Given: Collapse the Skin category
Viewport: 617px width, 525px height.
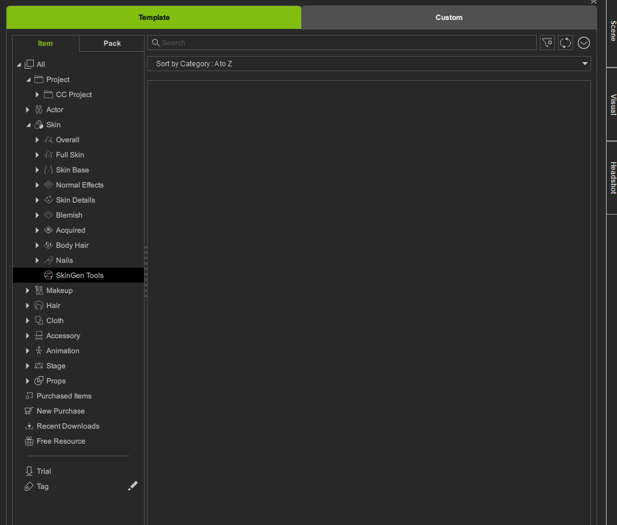Looking at the screenshot, I should (28, 125).
